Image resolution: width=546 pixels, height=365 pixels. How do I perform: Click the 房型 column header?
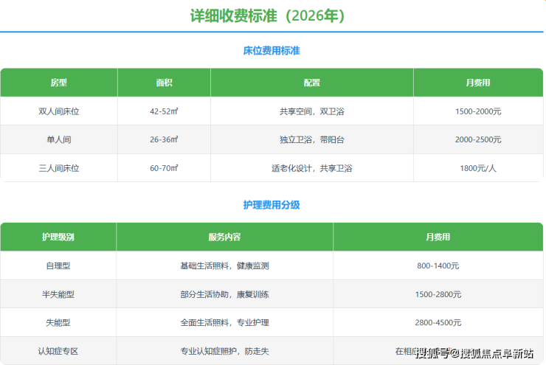pyautogui.click(x=58, y=83)
